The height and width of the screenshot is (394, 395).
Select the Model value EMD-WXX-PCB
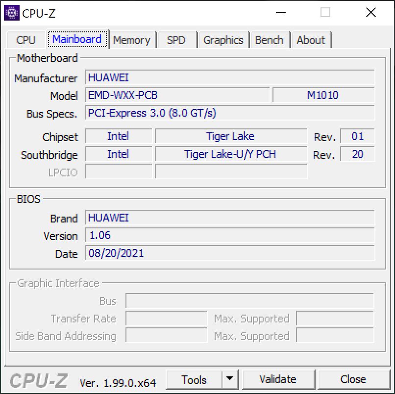tap(177, 95)
